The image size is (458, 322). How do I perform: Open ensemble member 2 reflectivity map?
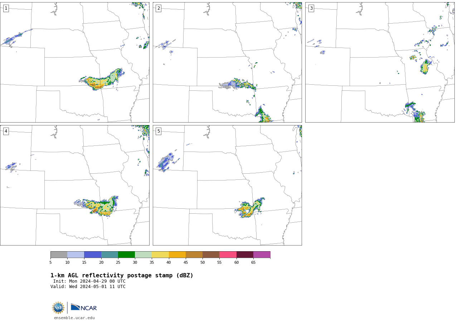227,62
